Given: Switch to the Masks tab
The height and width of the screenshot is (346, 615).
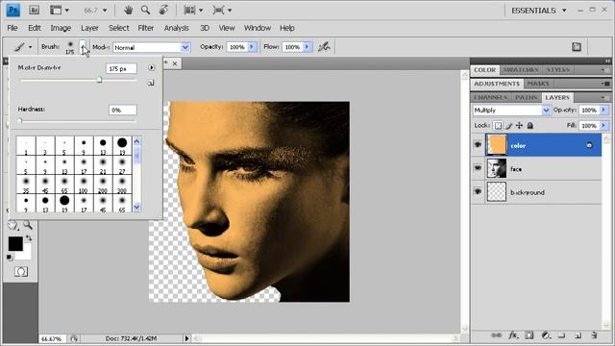Looking at the screenshot, I should [538, 84].
